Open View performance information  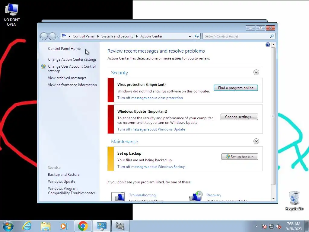(x=72, y=85)
